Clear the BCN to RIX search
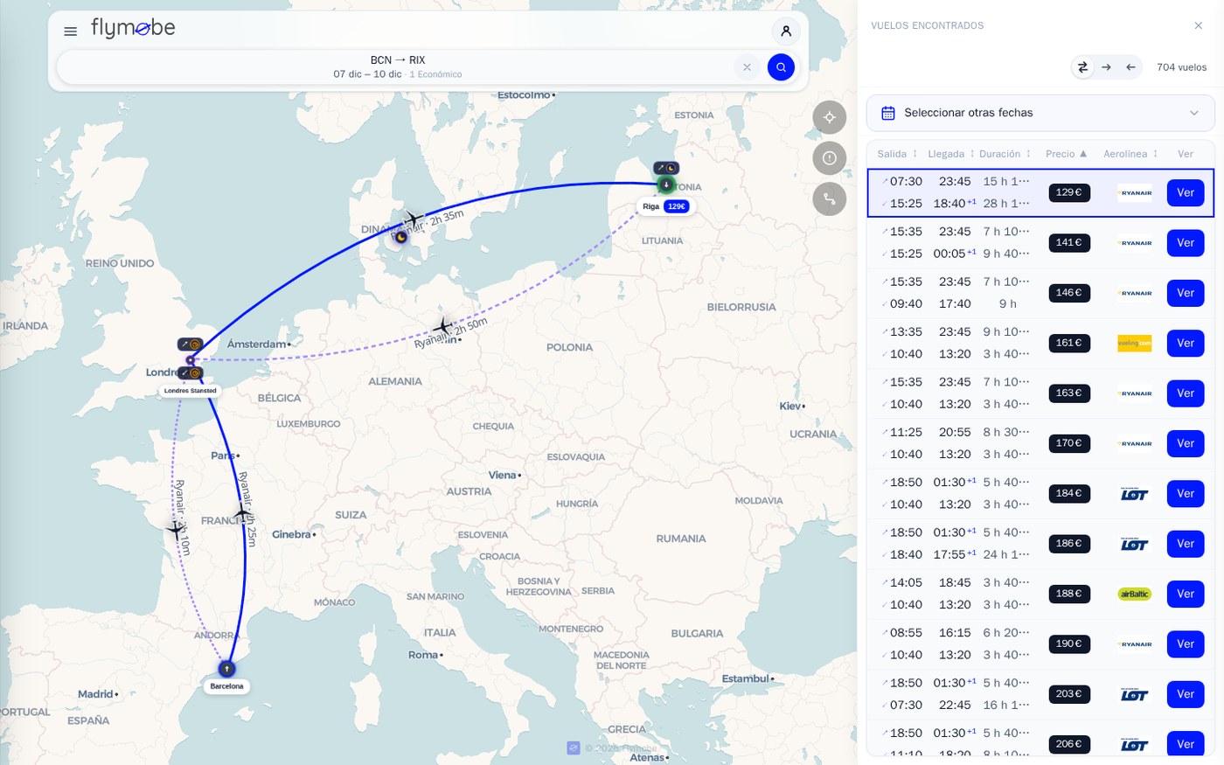 747,67
